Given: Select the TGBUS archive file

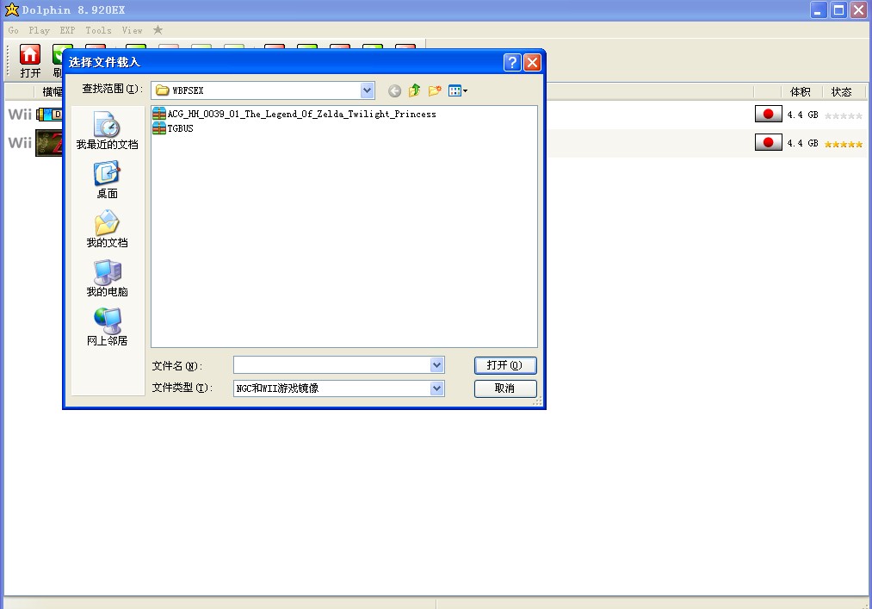Looking at the screenshot, I should point(173,128).
